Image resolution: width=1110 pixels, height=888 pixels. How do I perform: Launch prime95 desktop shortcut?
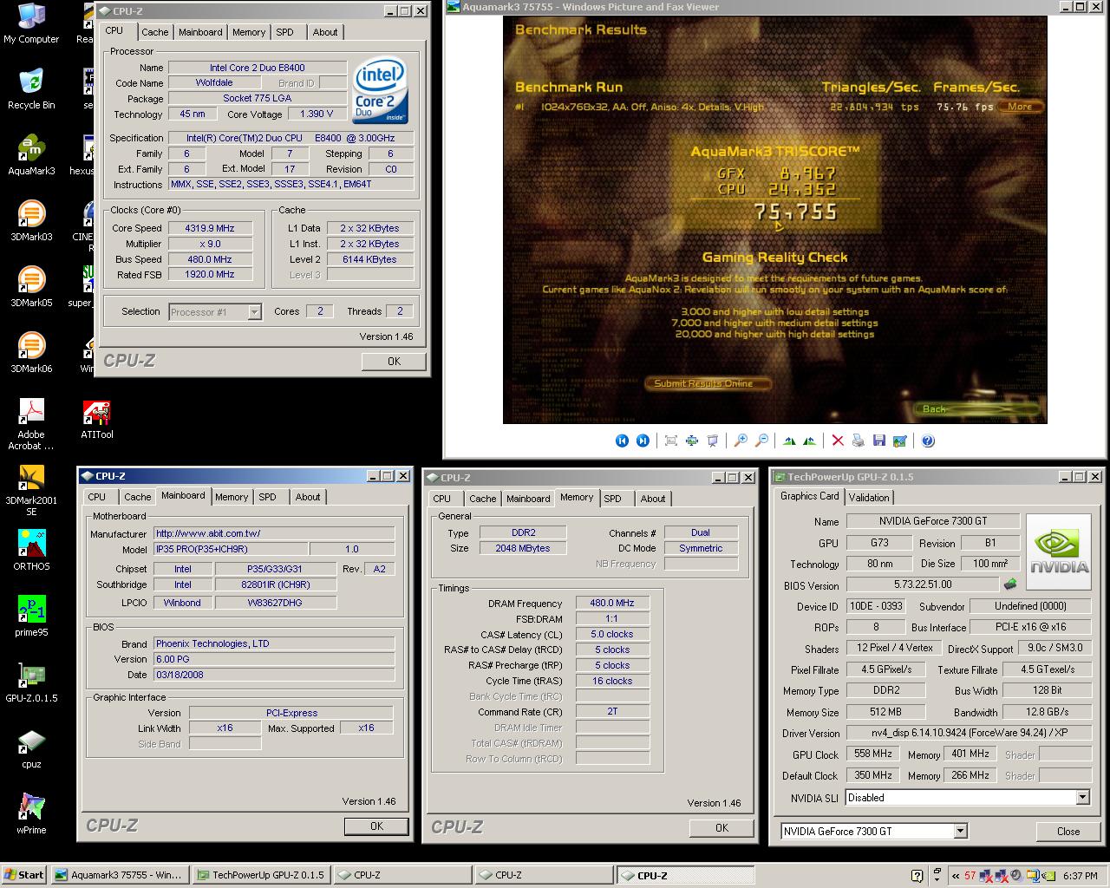[31, 616]
